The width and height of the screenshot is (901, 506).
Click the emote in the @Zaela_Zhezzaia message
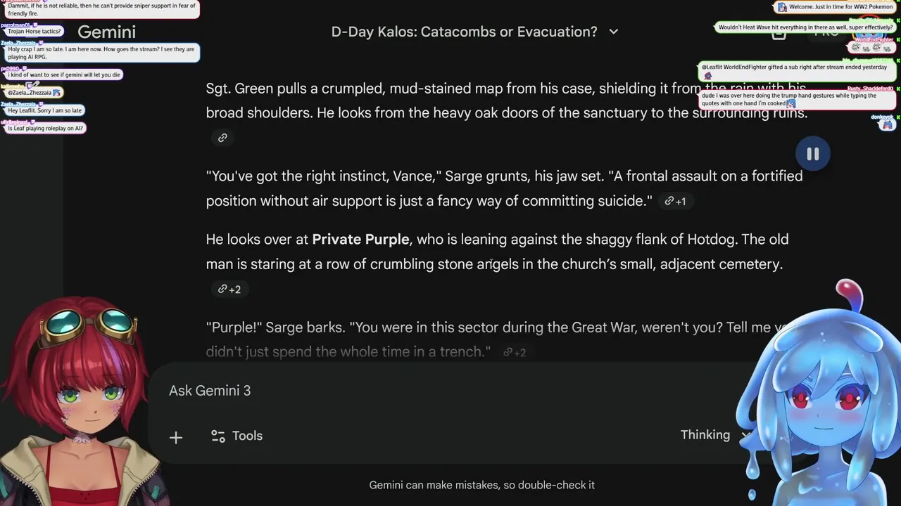(57, 93)
